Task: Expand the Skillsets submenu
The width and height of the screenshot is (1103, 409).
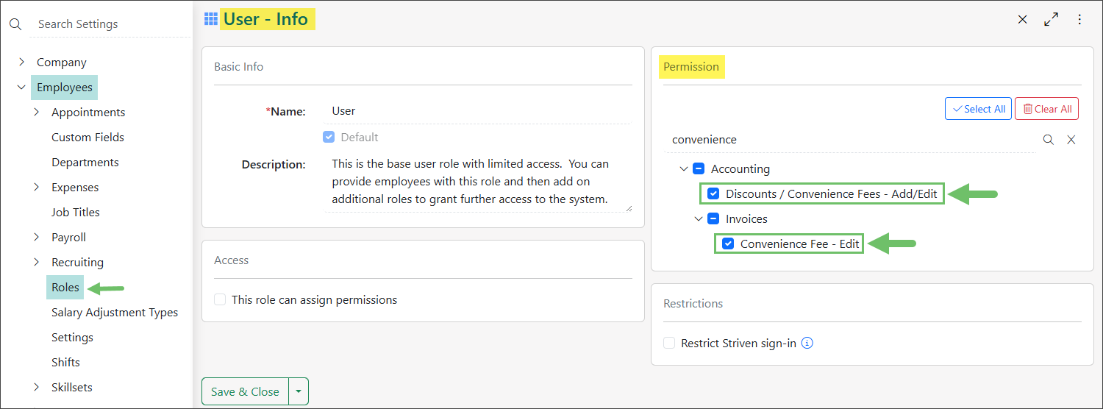Action: (x=37, y=387)
